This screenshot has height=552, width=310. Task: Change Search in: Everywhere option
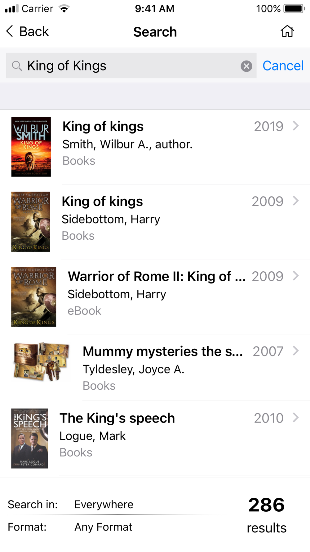[x=104, y=504]
